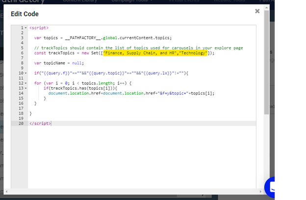Place cursor in var topics declaration line
Image resolution: width=306 pixels, height=200 pixels.
[x=103, y=38]
